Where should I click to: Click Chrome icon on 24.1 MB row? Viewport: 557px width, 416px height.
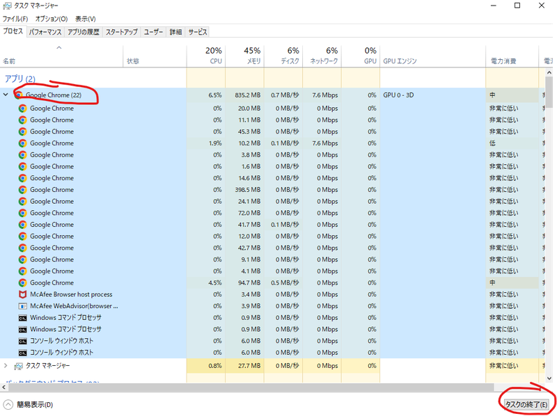(23, 202)
